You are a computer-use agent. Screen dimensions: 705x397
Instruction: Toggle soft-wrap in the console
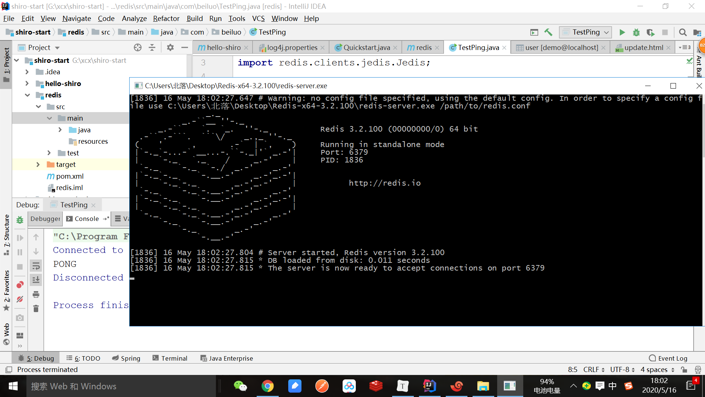(x=36, y=265)
